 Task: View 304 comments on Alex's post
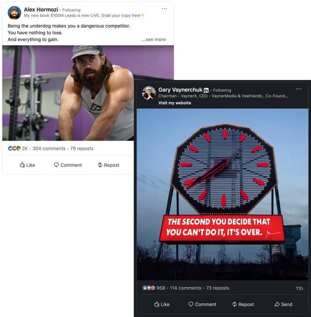pos(49,148)
